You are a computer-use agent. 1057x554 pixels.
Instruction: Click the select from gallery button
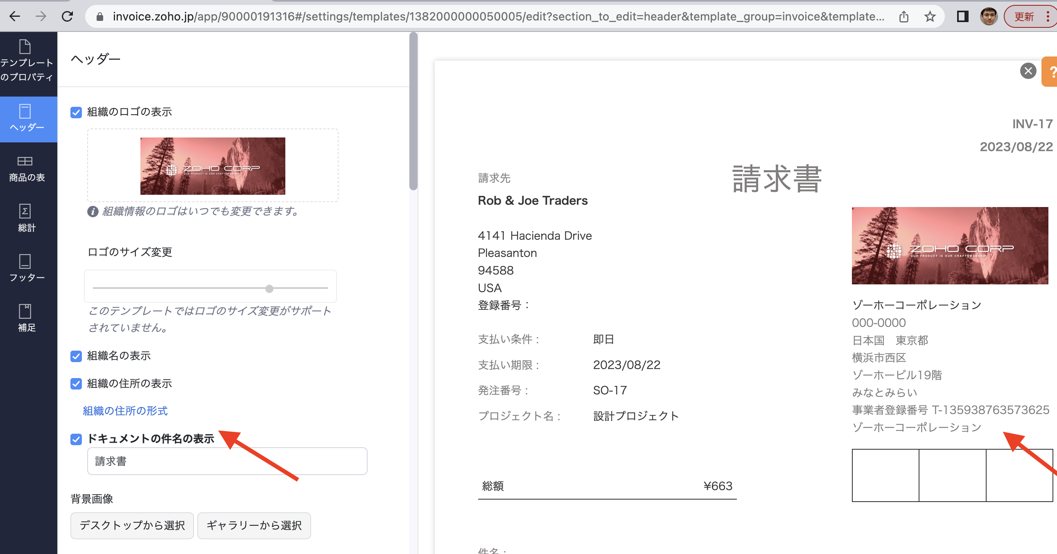(253, 525)
